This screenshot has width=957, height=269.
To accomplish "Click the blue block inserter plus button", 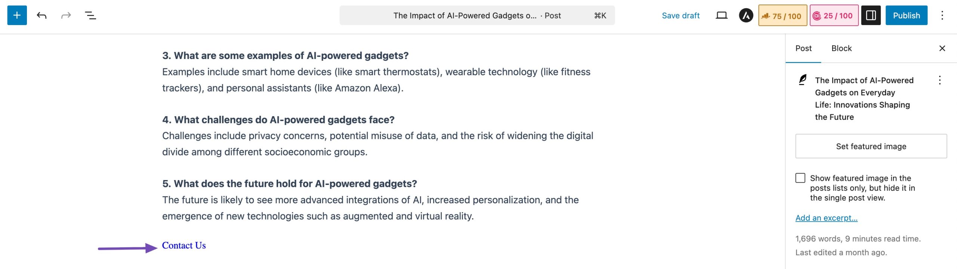I will pyautogui.click(x=17, y=15).
